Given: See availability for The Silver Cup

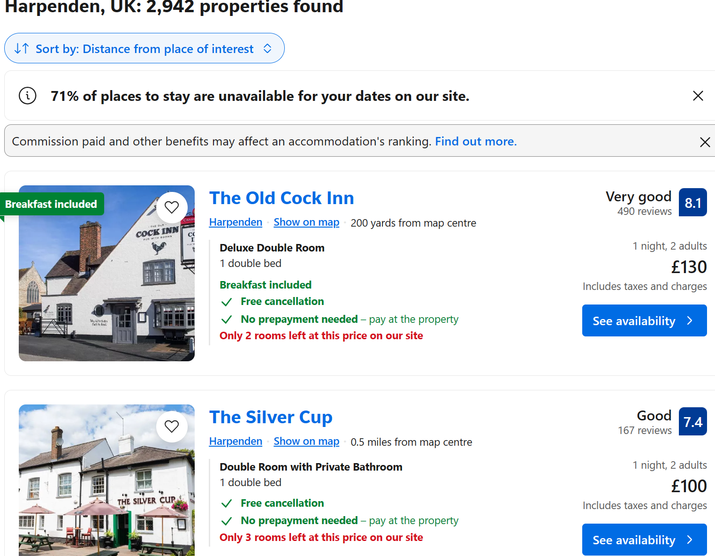Looking at the screenshot, I should [644, 540].
